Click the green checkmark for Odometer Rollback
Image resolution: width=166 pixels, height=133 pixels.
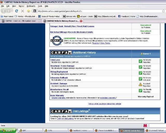coord(140,79)
